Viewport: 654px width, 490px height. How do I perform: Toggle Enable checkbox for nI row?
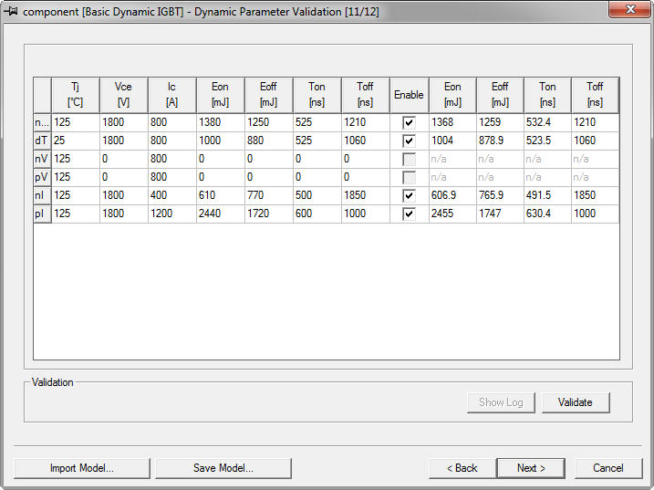pyautogui.click(x=409, y=195)
